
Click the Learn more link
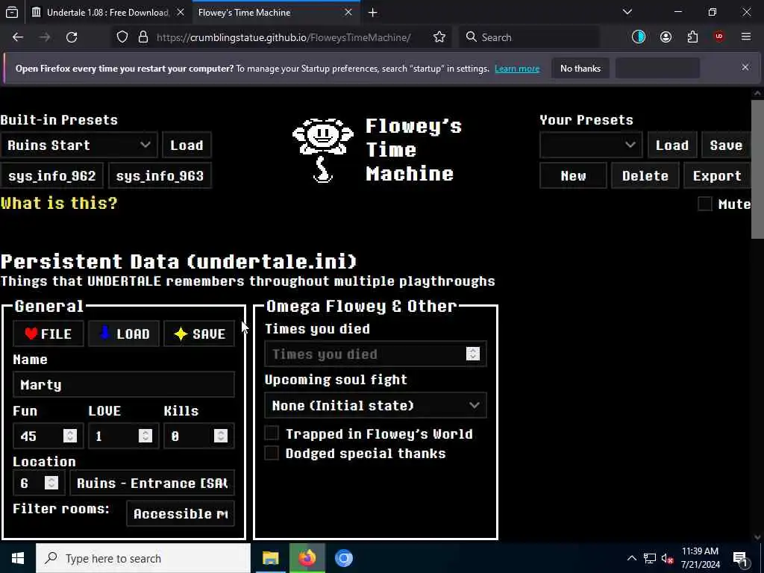coord(517,69)
